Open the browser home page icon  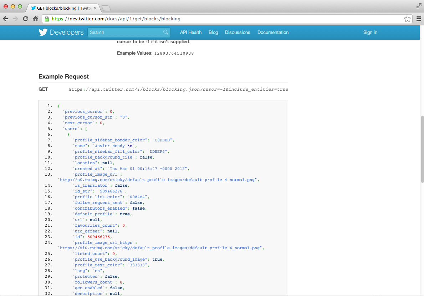click(x=35, y=19)
